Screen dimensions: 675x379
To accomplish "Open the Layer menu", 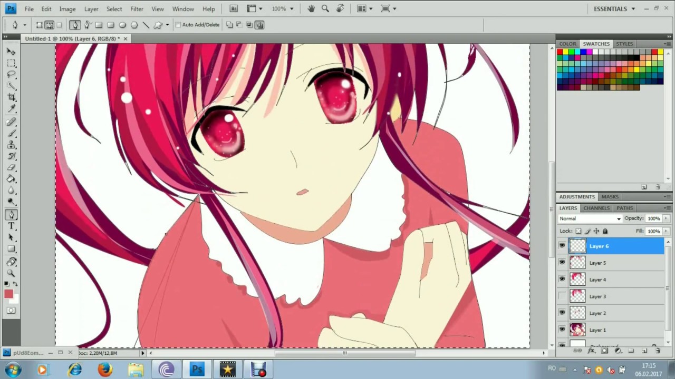I will [x=91, y=9].
